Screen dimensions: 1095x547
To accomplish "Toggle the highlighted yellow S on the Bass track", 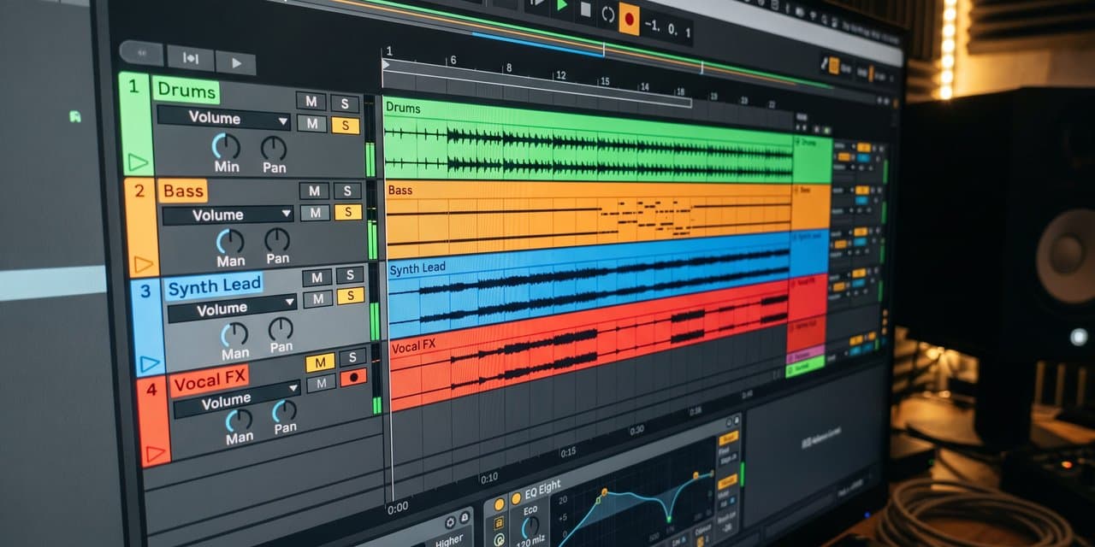I will [348, 212].
